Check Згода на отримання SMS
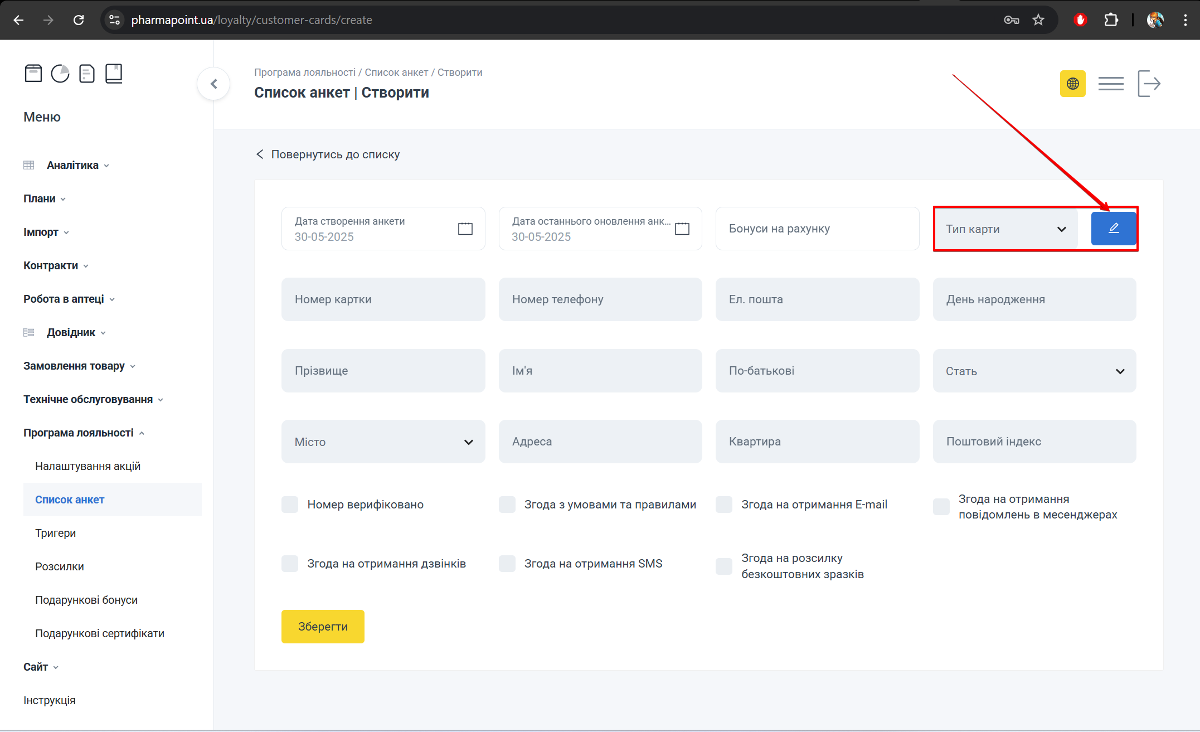 pos(507,564)
